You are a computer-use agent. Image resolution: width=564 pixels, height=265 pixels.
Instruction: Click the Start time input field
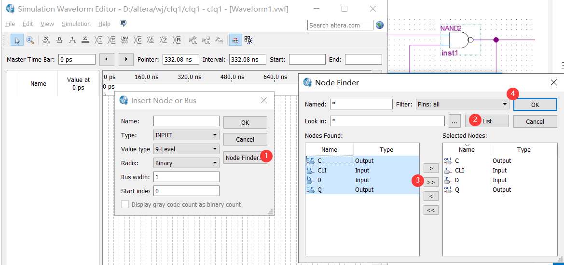307,59
